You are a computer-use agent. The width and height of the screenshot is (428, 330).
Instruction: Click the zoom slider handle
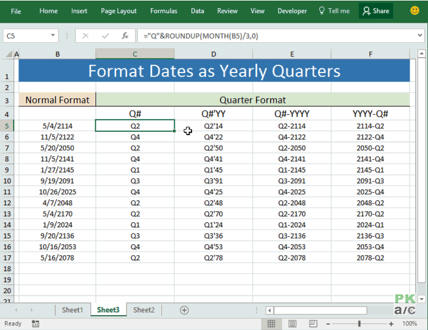tap(360, 324)
